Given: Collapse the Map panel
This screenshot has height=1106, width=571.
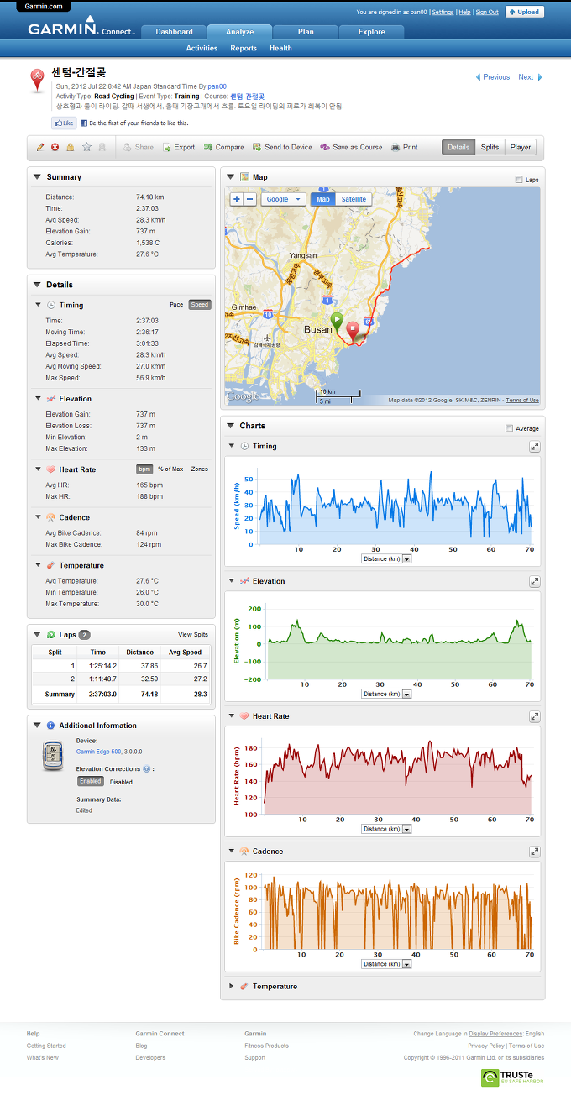Looking at the screenshot, I should tap(230, 177).
